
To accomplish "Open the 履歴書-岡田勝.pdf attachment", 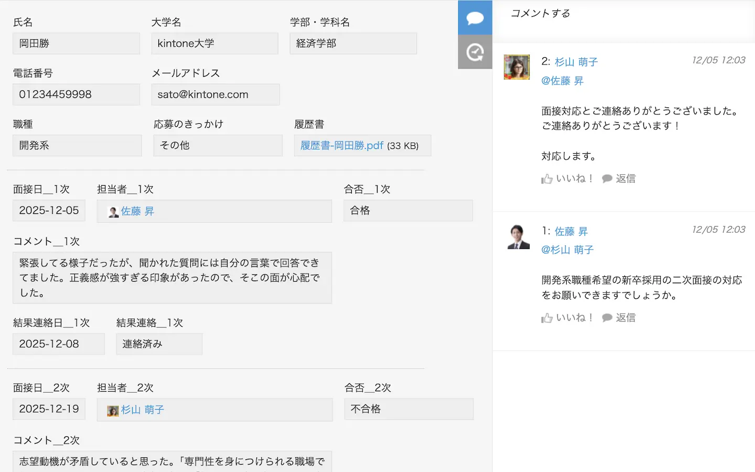I will click(342, 146).
